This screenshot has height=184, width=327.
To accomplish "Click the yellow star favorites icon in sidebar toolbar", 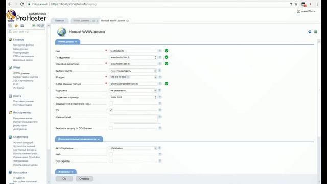I will tap(16, 26).
